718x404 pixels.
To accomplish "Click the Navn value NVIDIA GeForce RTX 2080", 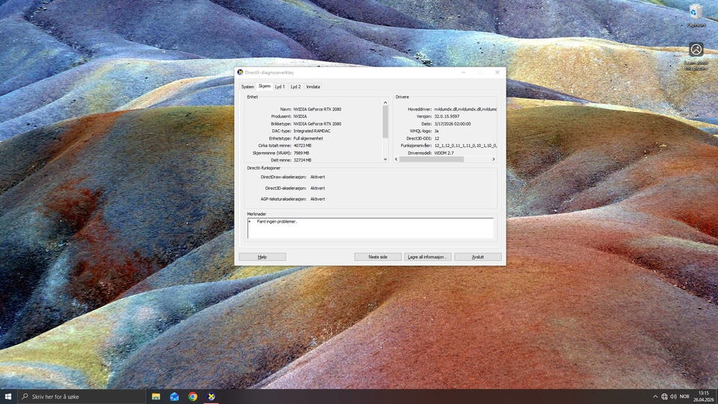I will 317,109.
